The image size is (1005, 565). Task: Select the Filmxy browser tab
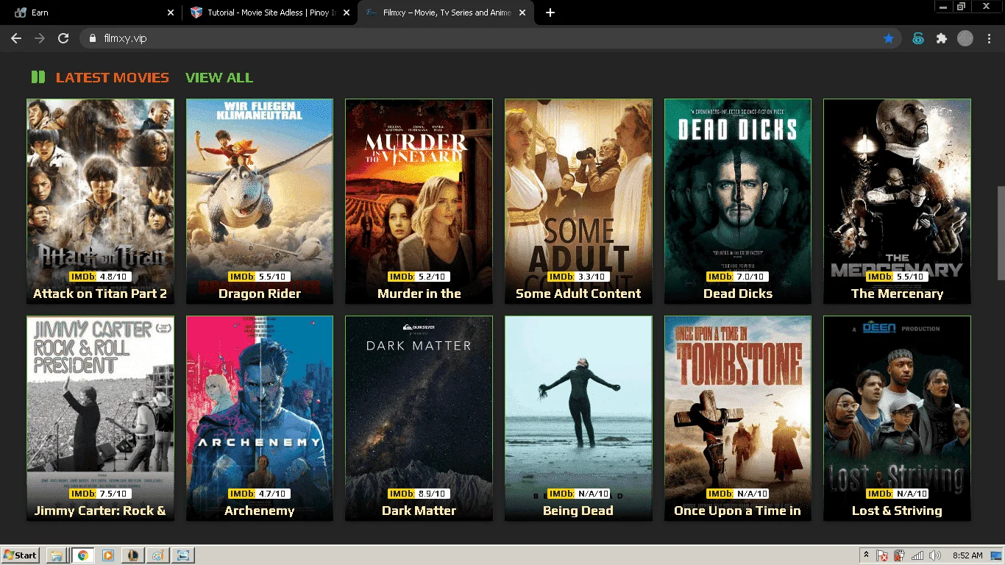tap(447, 13)
